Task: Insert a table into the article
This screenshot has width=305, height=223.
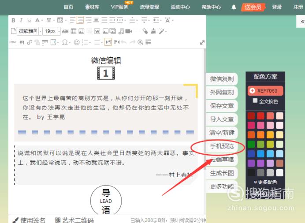Action: click(74, 31)
